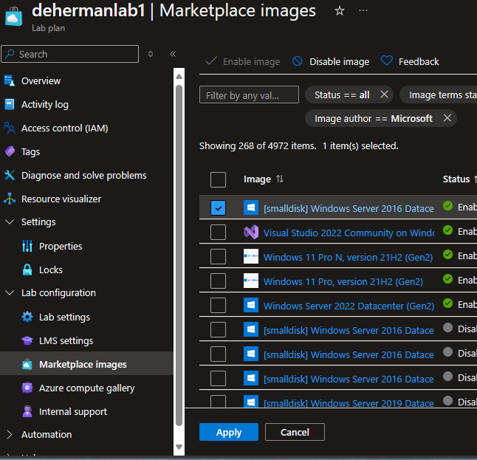This screenshot has height=460, width=477.
Task: Click in the sidebar Search field
Action: click(69, 54)
